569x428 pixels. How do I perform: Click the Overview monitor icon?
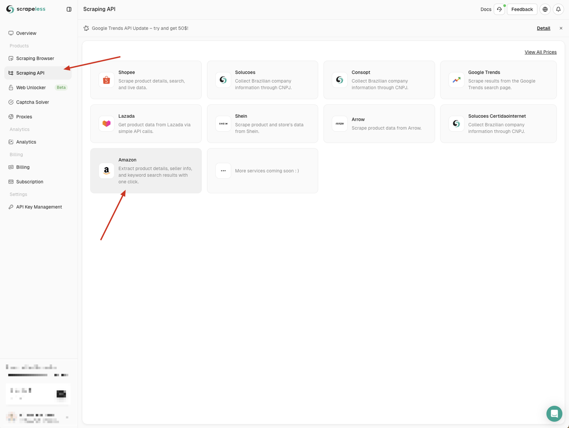[11, 33]
